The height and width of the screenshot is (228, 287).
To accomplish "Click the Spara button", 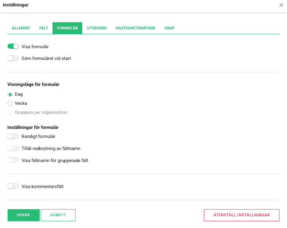I will click(x=23, y=215).
